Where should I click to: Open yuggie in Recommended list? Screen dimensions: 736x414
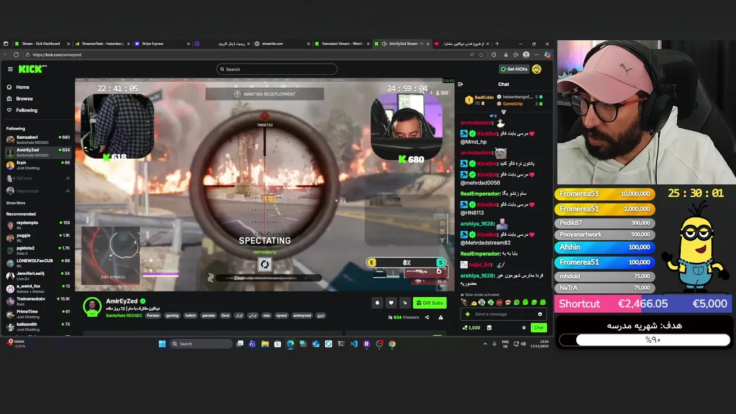(x=37, y=237)
